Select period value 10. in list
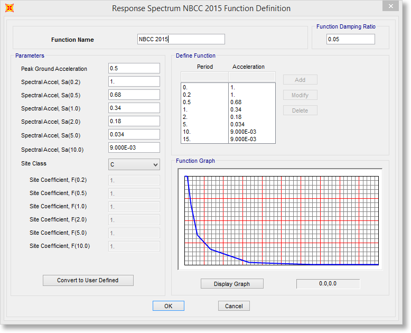 coord(186,132)
